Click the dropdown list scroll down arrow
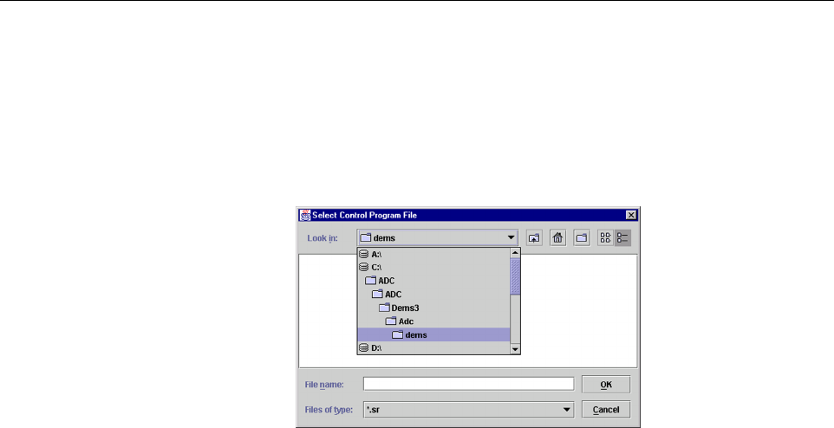 point(515,349)
